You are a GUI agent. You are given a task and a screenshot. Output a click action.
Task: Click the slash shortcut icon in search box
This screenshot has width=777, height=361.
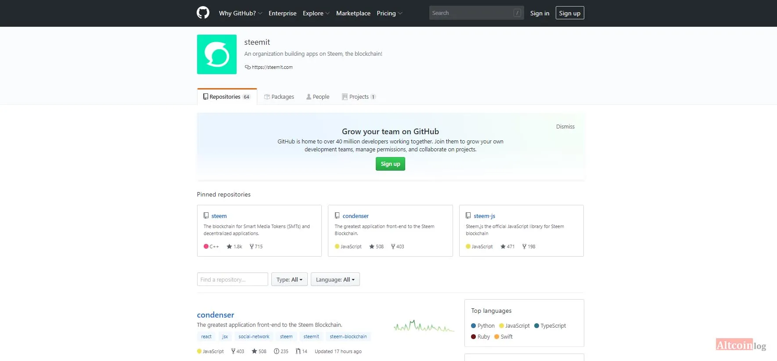point(517,13)
